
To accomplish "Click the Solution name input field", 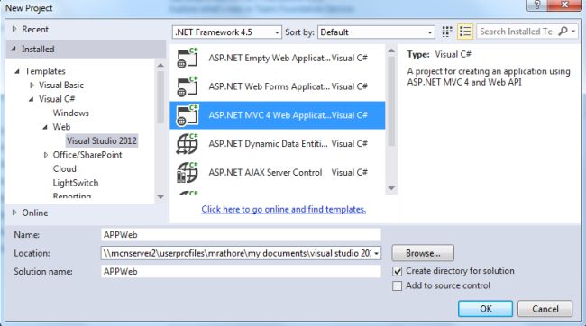I will click(241, 271).
